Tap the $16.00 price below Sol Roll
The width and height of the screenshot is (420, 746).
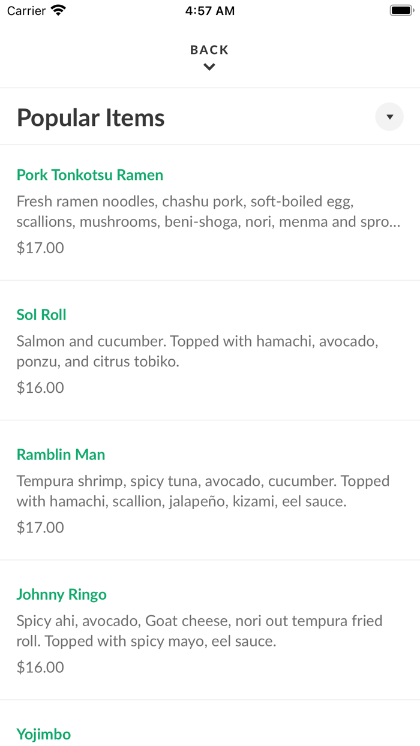[x=40, y=387]
